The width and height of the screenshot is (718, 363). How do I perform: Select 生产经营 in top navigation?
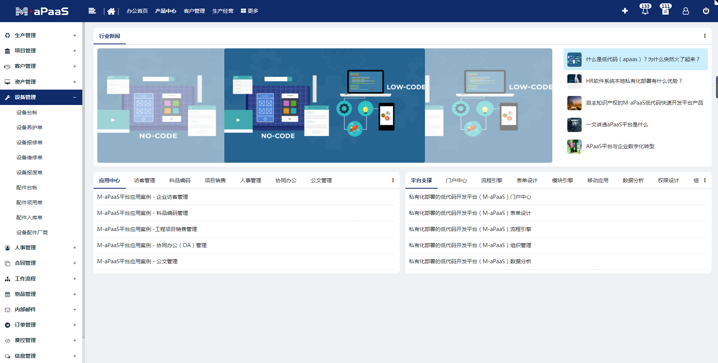(x=223, y=11)
